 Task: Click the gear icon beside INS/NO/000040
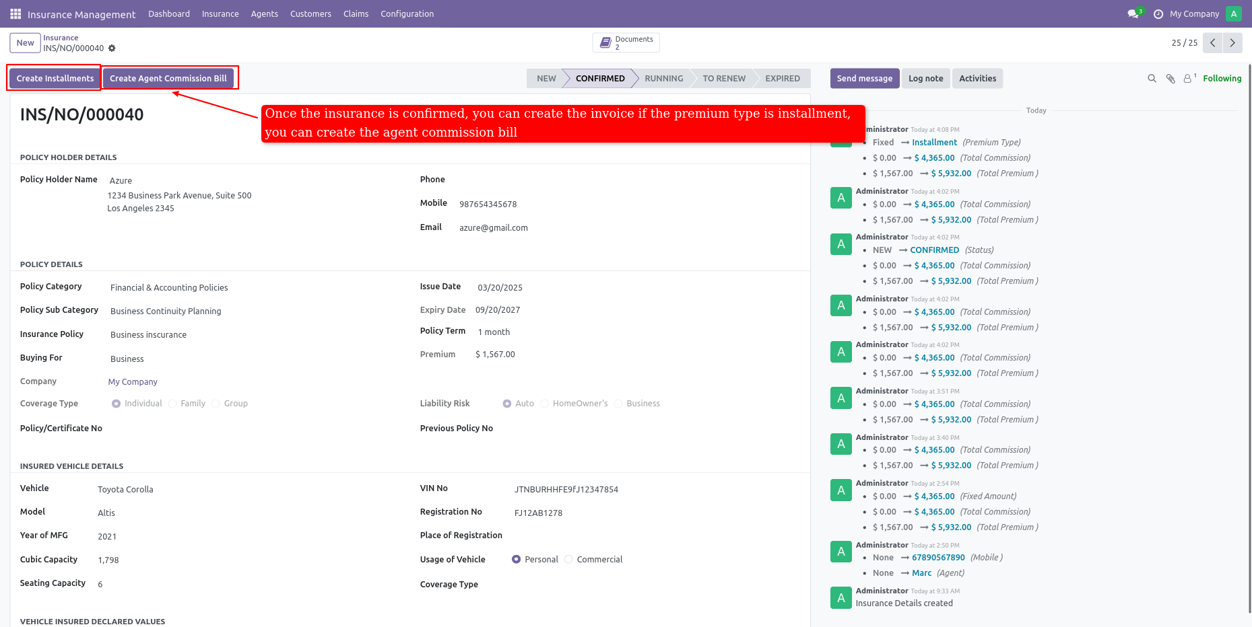point(112,48)
